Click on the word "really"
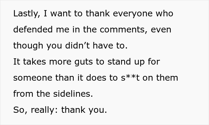The height and width of the screenshot is (125, 209). pyautogui.click(x=41, y=110)
